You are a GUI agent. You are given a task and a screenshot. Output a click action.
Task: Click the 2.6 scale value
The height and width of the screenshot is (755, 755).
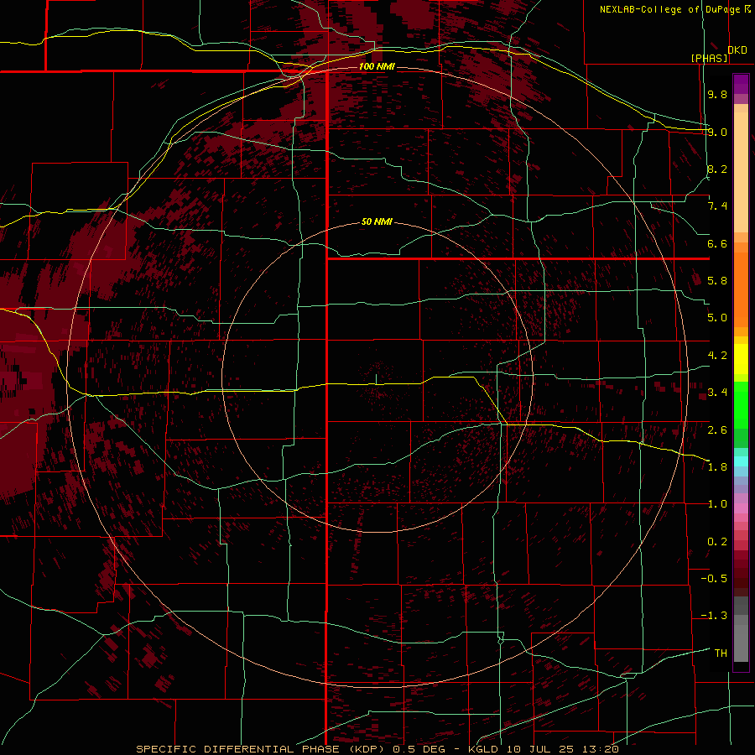click(x=717, y=430)
